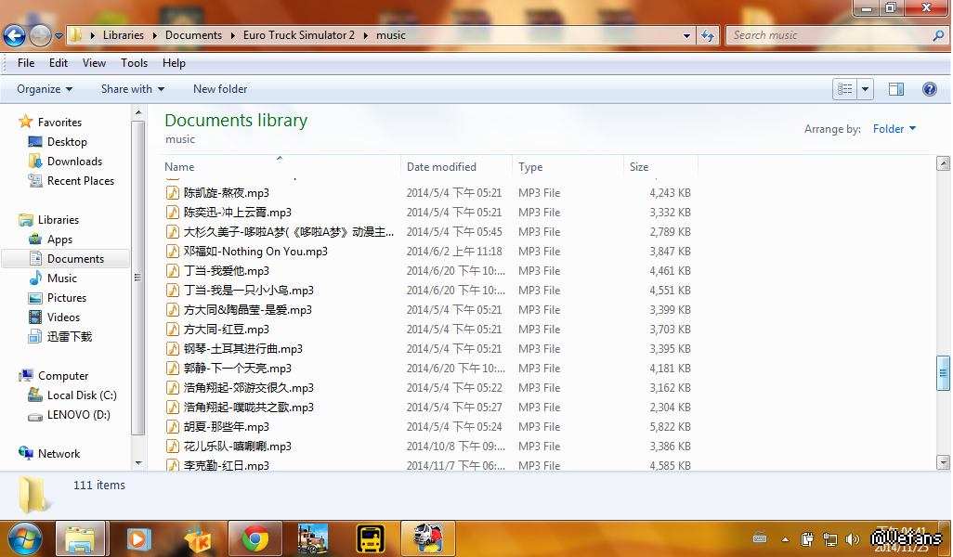Click the volume speaker tray icon

coord(853,538)
